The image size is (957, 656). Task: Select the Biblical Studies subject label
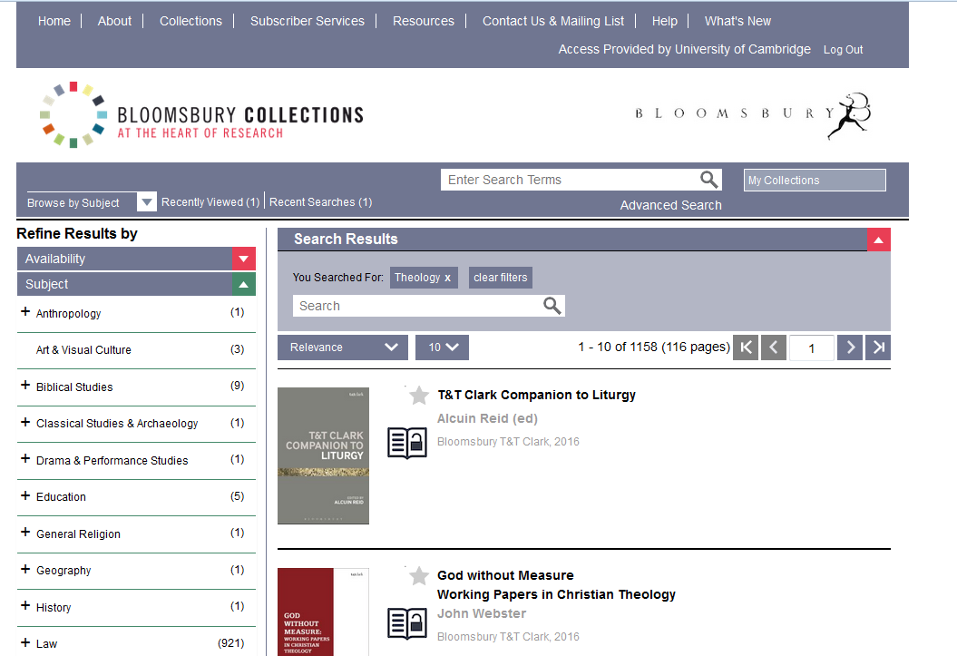pyautogui.click(x=74, y=387)
